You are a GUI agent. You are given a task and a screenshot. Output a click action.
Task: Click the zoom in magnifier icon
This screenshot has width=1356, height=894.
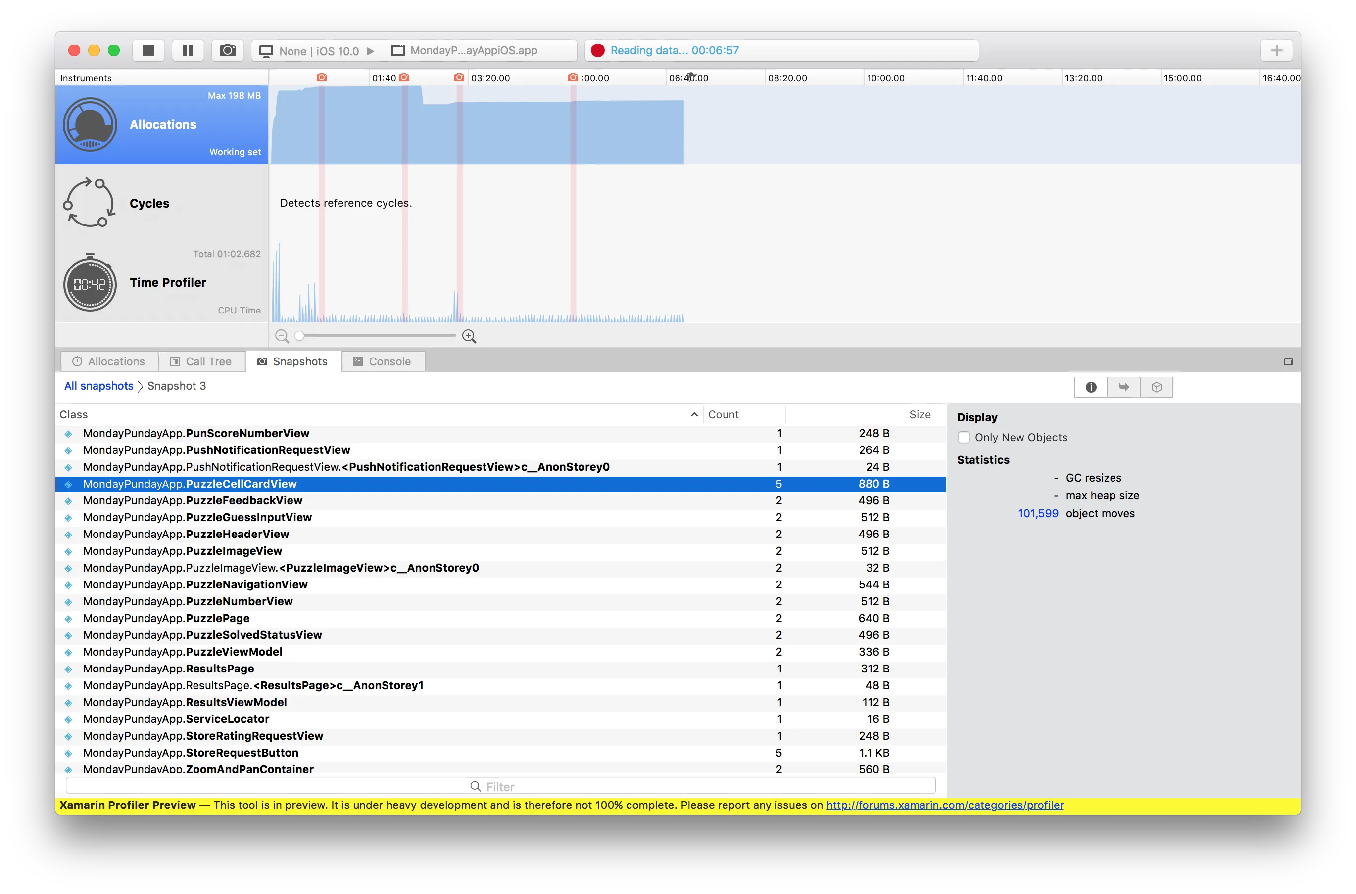[x=469, y=336]
